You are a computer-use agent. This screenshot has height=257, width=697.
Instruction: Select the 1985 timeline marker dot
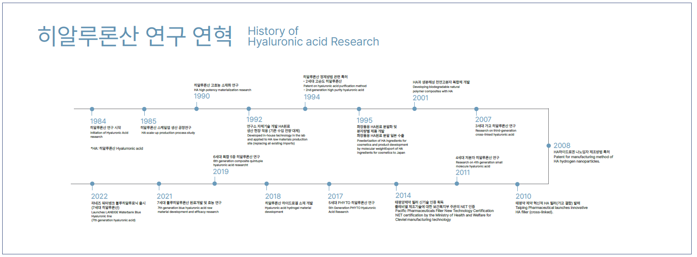[144, 109]
